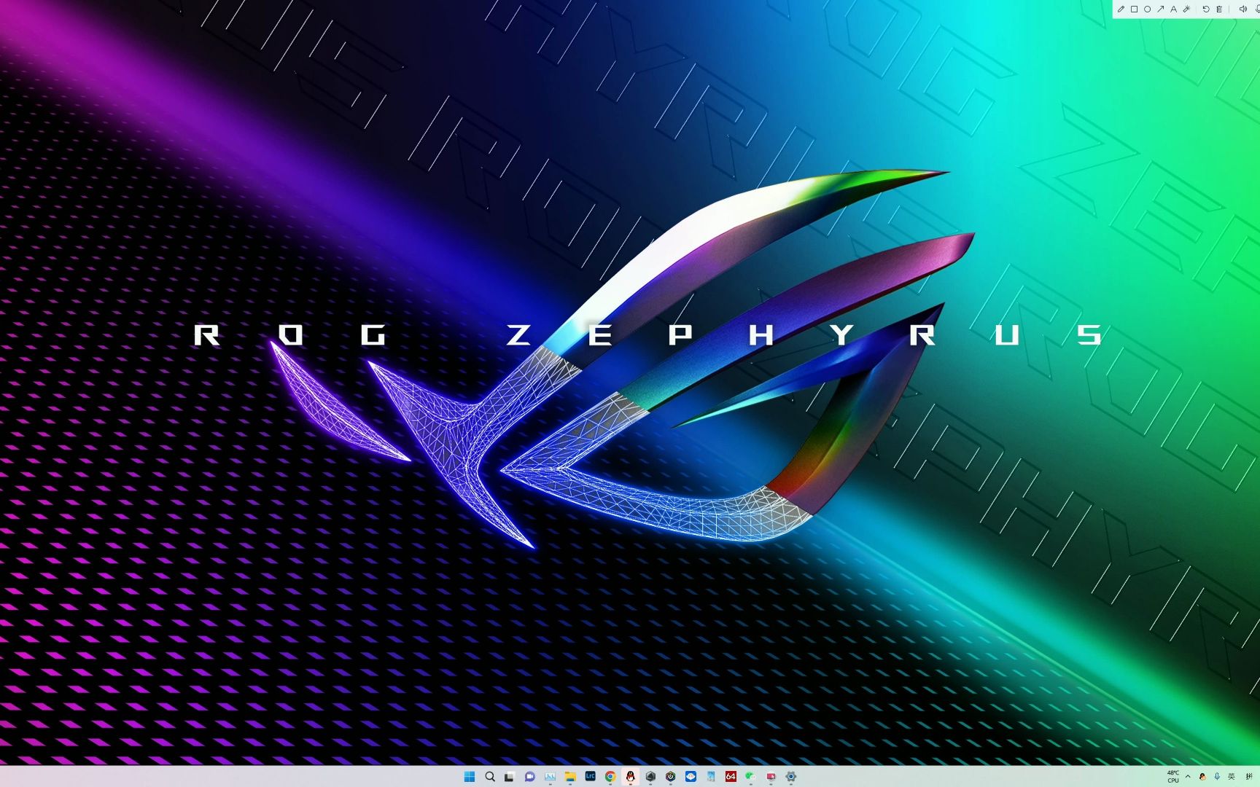Open WeChat from the taskbar

tap(750, 777)
